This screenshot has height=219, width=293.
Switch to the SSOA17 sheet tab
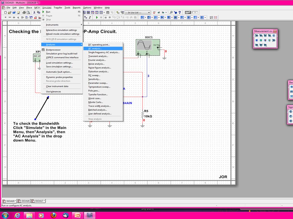pos(38,201)
